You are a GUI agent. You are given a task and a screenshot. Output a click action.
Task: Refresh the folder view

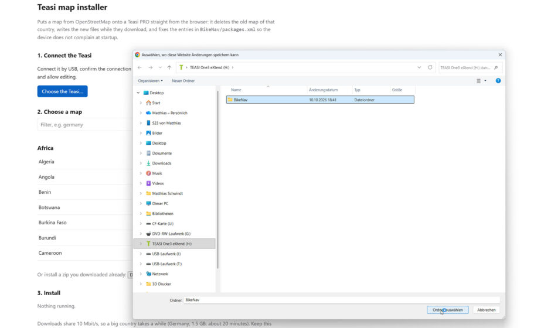point(430,67)
